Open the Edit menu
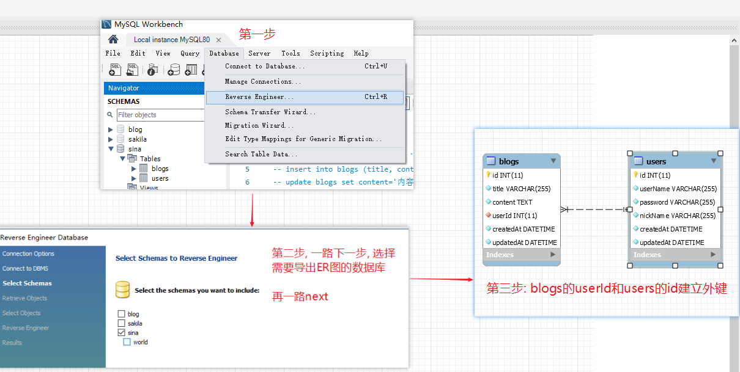 click(x=138, y=53)
